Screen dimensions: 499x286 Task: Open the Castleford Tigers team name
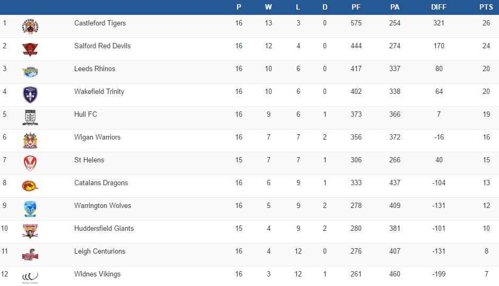click(100, 23)
